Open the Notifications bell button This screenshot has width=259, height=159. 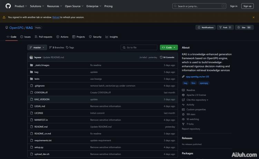(x=205, y=27)
